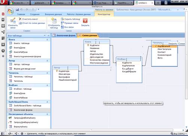The width and height of the screenshot is (188, 136).
Task: Open ЗапросДляВзятьКнигу in navigation pane
Action: [25, 118]
